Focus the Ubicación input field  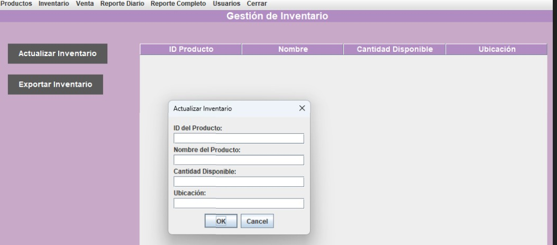click(x=239, y=203)
